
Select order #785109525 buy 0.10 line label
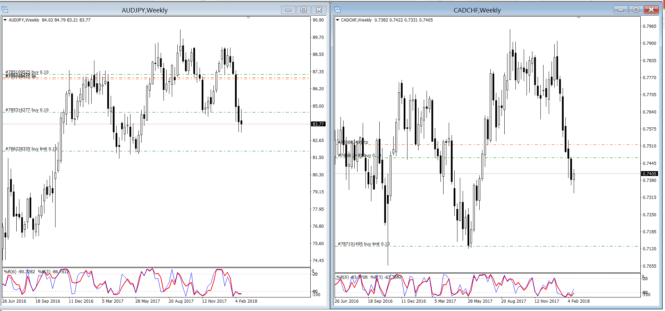coord(27,72)
